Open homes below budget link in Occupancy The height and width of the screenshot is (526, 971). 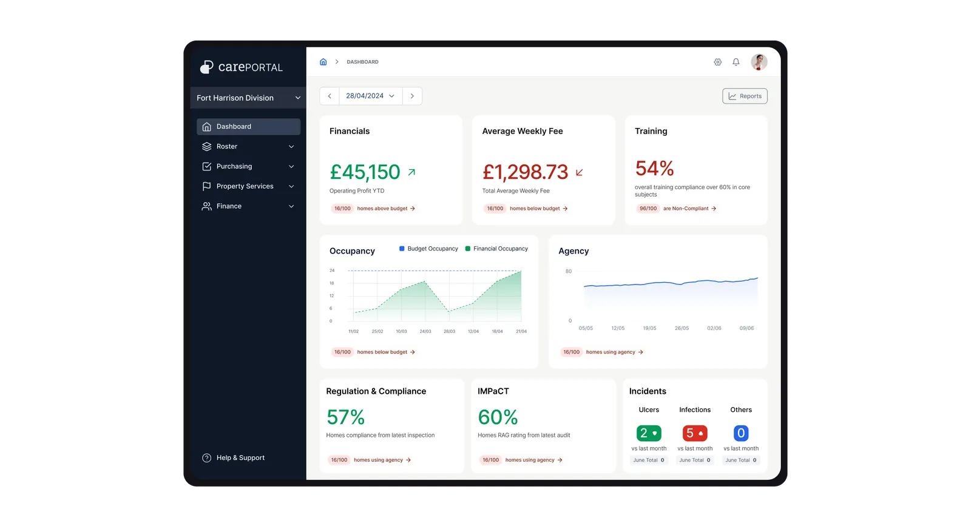click(386, 352)
